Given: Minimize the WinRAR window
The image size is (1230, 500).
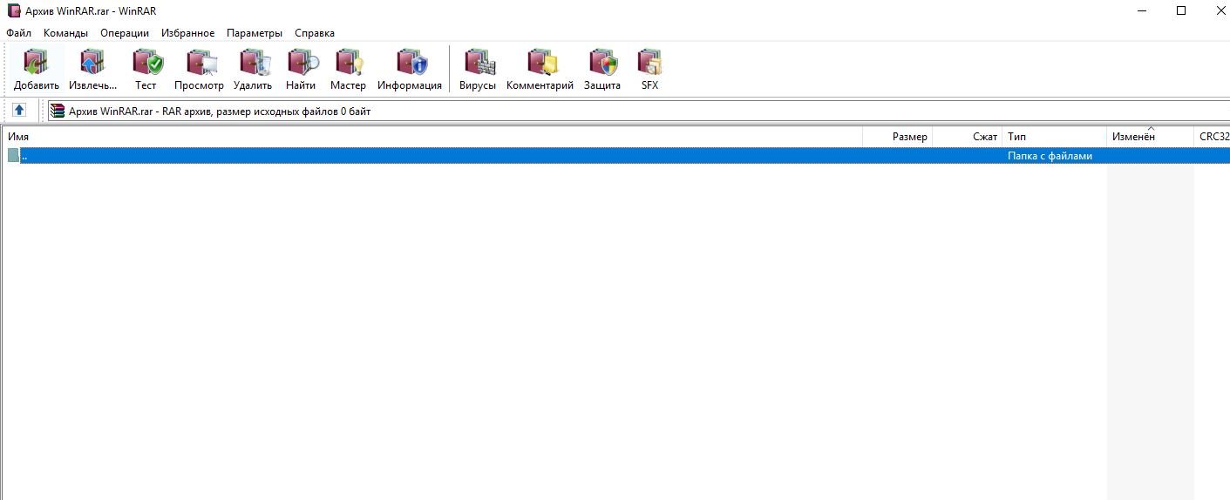Looking at the screenshot, I should [1142, 11].
